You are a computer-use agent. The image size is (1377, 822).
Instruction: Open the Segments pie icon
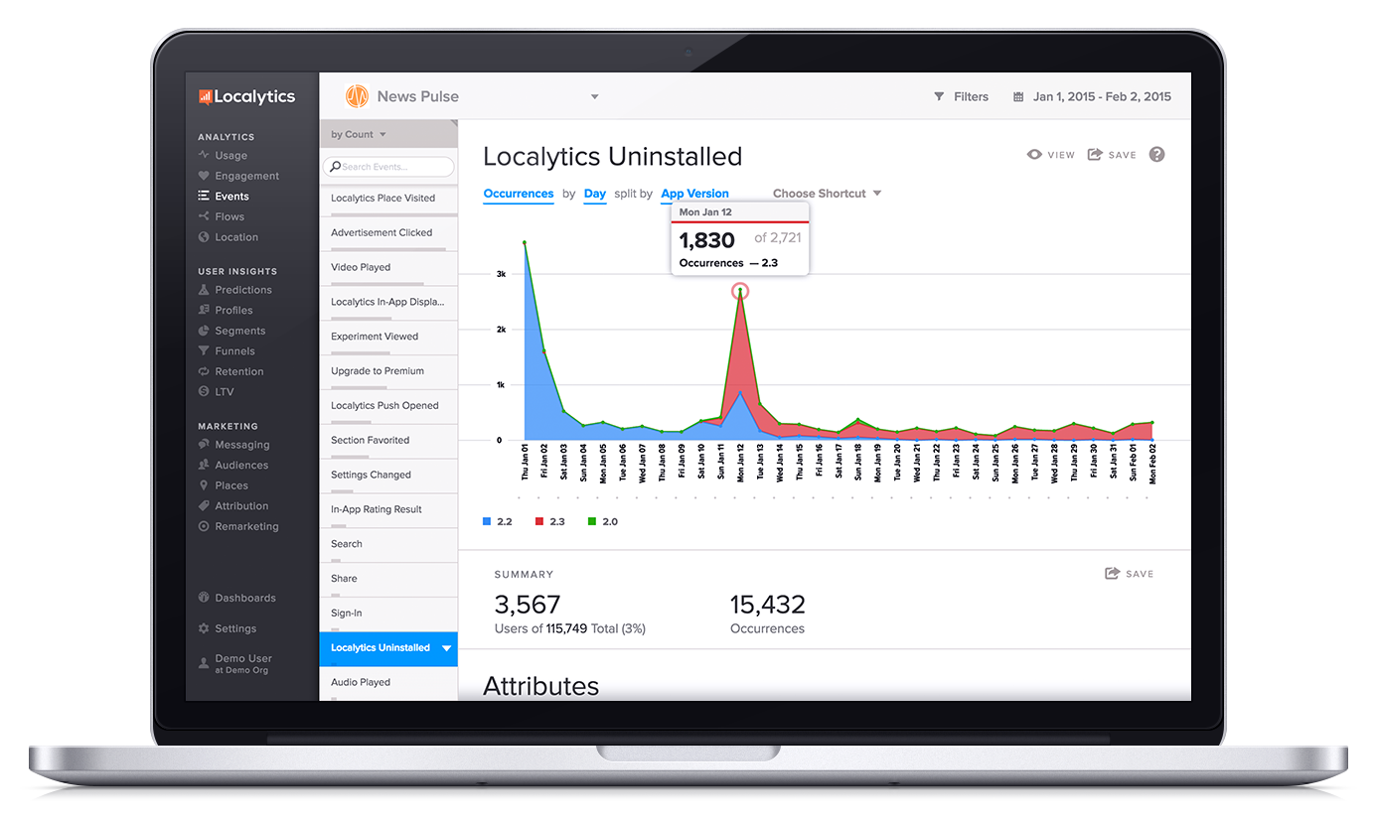[x=204, y=331]
